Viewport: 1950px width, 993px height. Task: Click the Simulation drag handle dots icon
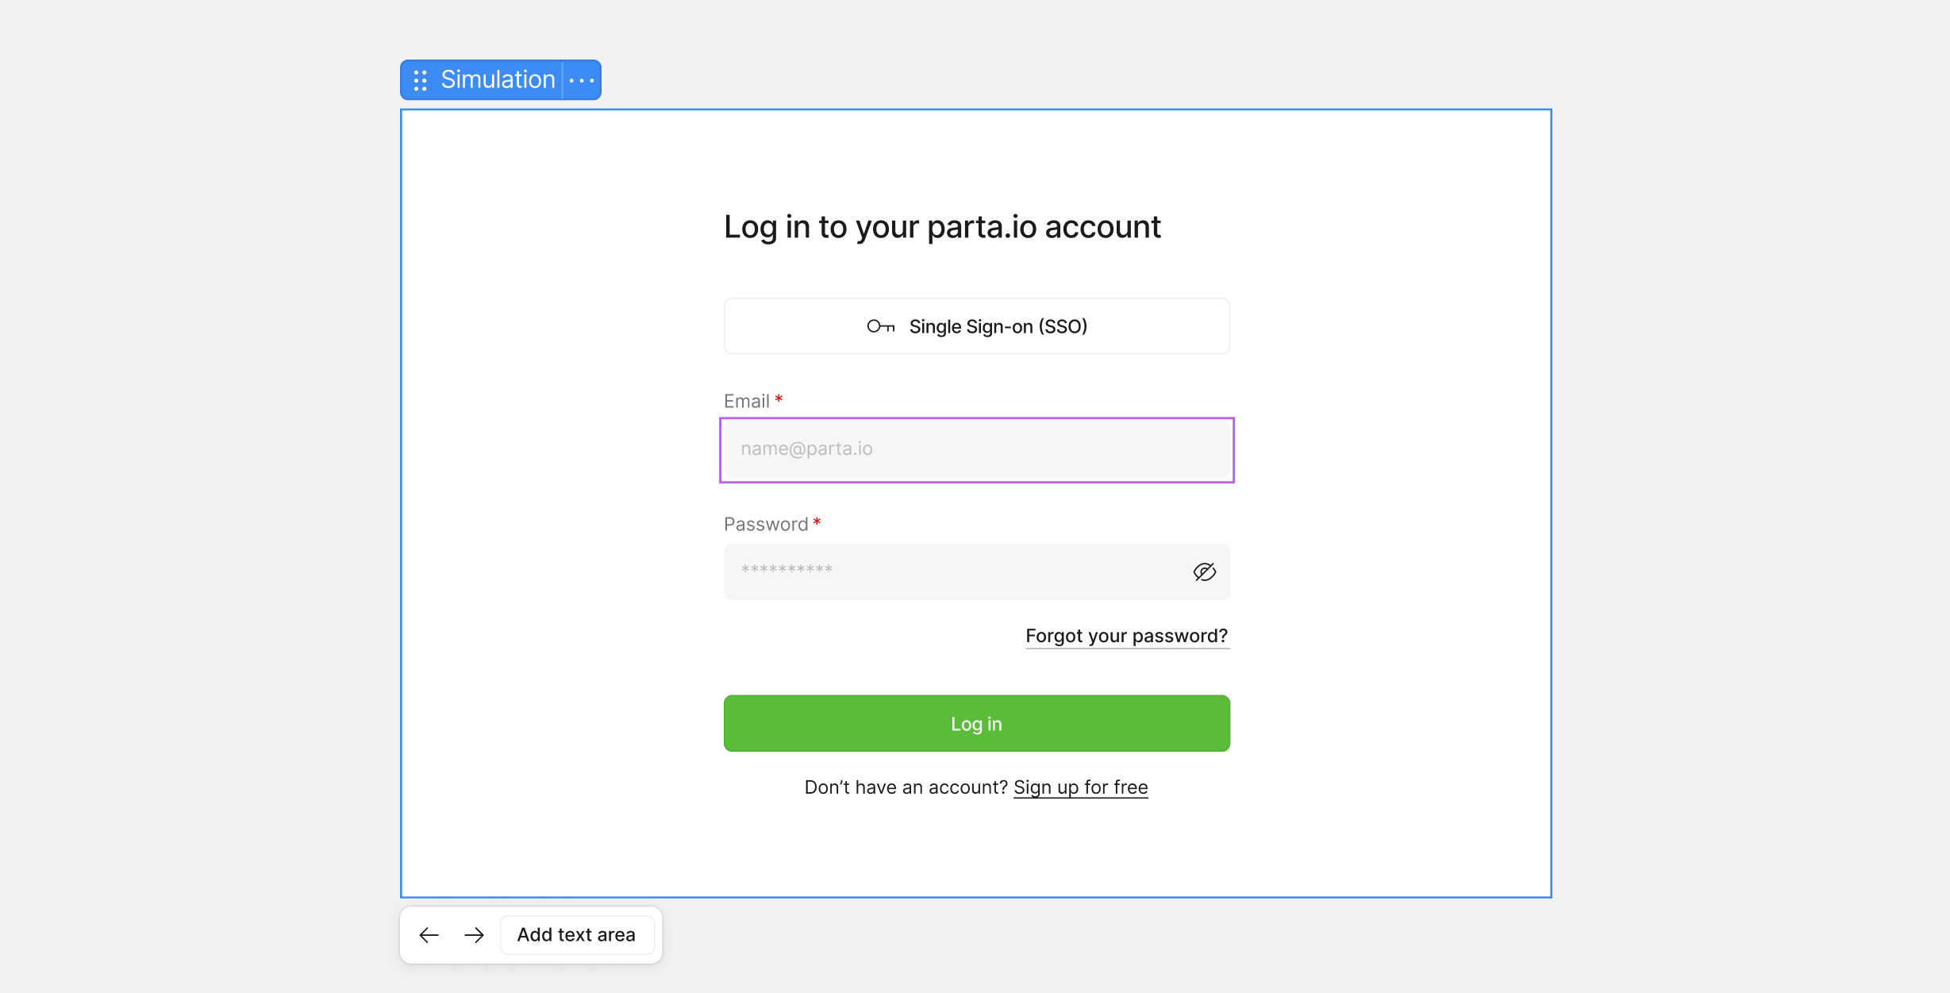click(x=421, y=80)
